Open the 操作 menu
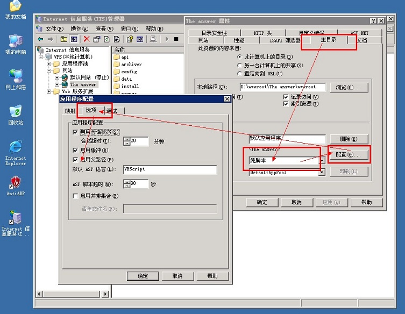Screen dimensions: 405x314 pyautogui.click(x=80, y=28)
